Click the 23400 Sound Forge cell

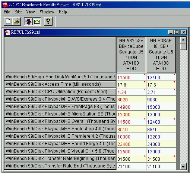pyautogui.click(x=131, y=144)
